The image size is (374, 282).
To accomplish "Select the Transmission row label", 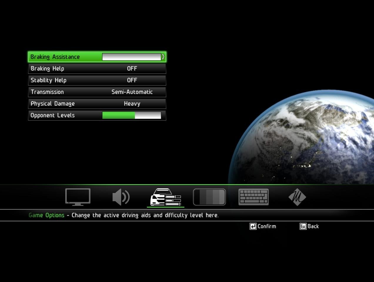I will click(x=47, y=92).
